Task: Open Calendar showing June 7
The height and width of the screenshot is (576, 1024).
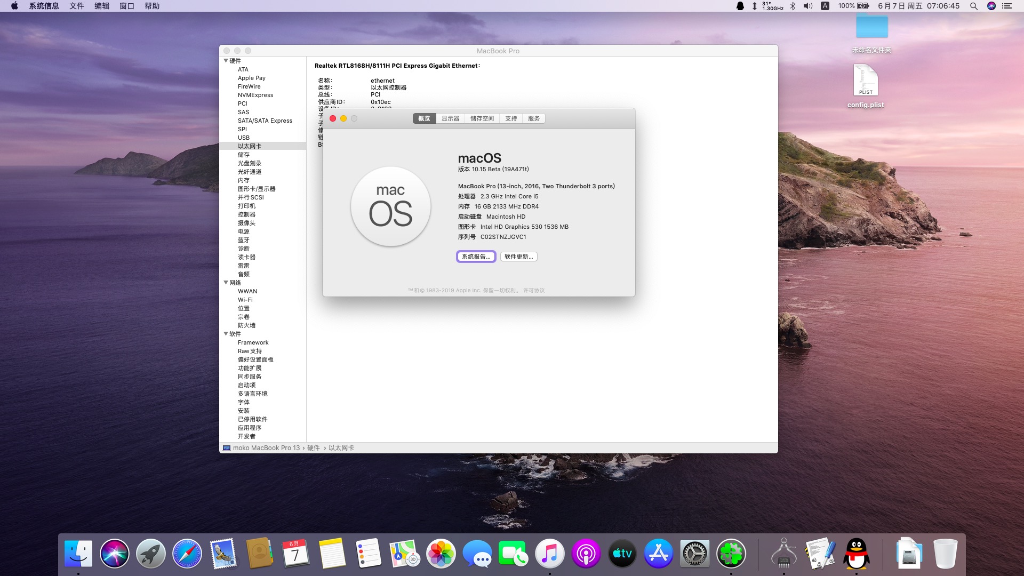Action: coord(296,554)
